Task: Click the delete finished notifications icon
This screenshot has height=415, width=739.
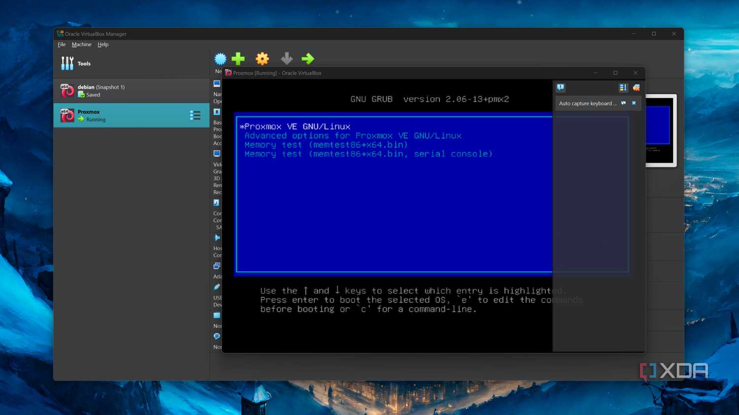Action: pos(637,88)
